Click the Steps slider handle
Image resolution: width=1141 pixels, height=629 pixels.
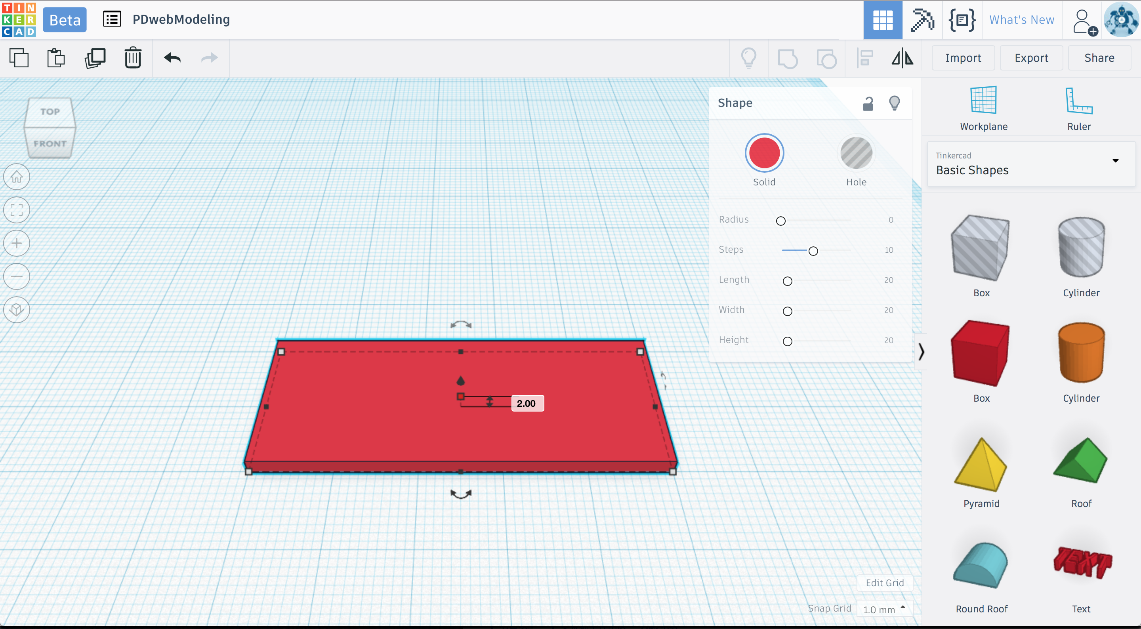pyautogui.click(x=813, y=251)
